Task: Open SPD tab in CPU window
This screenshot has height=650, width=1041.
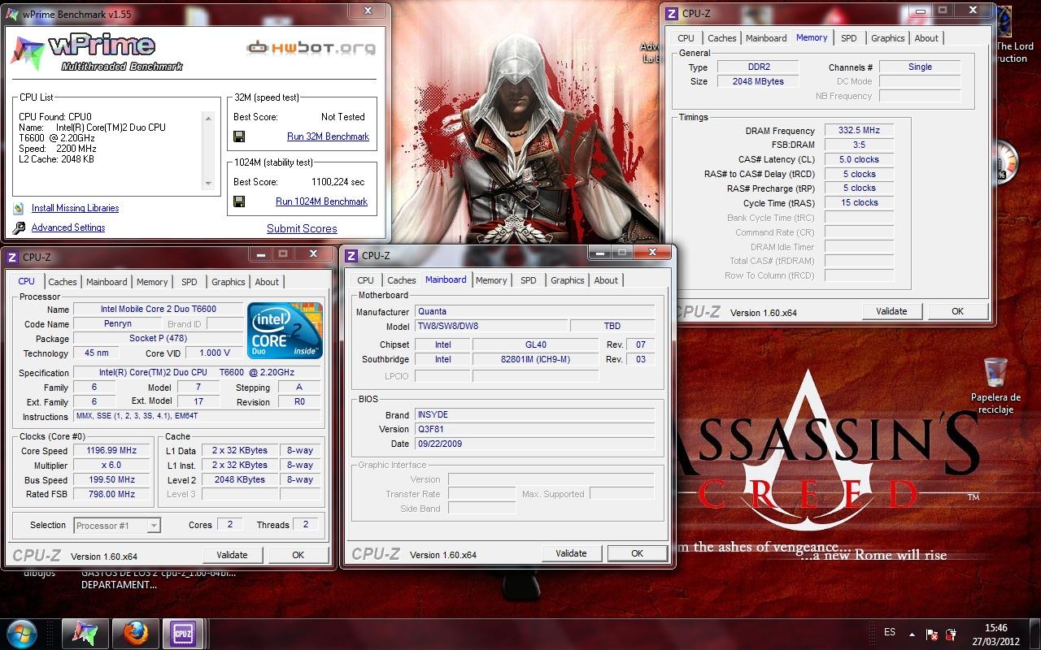Action: pyautogui.click(x=189, y=282)
